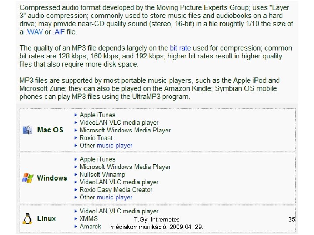Select Roxio Easy Media Creator entry
This screenshot has width=314, height=235.
coord(116,190)
